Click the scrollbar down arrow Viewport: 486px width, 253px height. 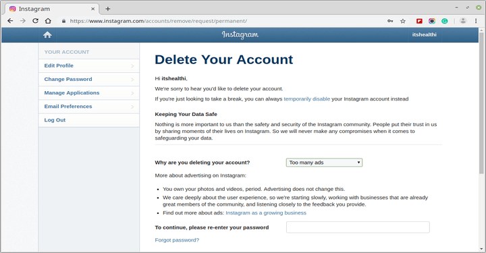[481, 249]
